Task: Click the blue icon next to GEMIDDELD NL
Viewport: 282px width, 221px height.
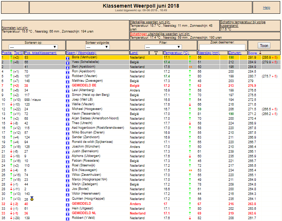Action: tap(68, 214)
